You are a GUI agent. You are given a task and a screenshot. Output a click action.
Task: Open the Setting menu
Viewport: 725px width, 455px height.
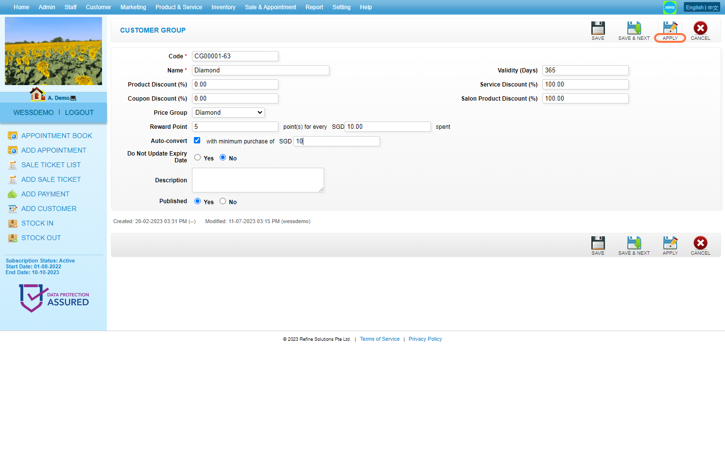point(342,7)
